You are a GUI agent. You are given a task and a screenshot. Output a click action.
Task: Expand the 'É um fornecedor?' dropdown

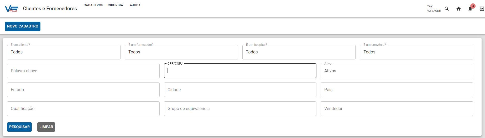click(181, 52)
